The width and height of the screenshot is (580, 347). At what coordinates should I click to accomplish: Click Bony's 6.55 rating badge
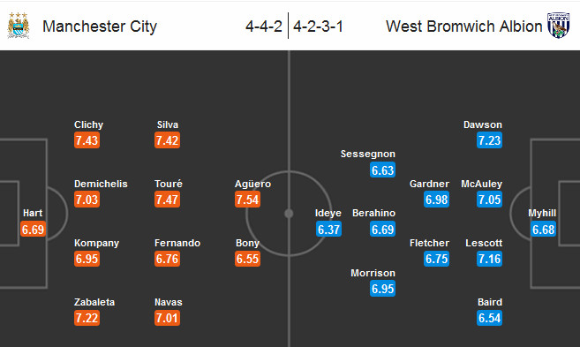tap(247, 259)
